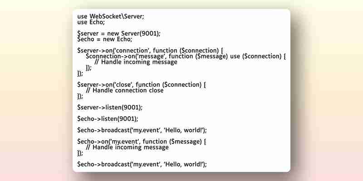This screenshot has width=363, height=181.
Task: Select the '$server = new Server(9001);' line
Action: click(x=119, y=33)
